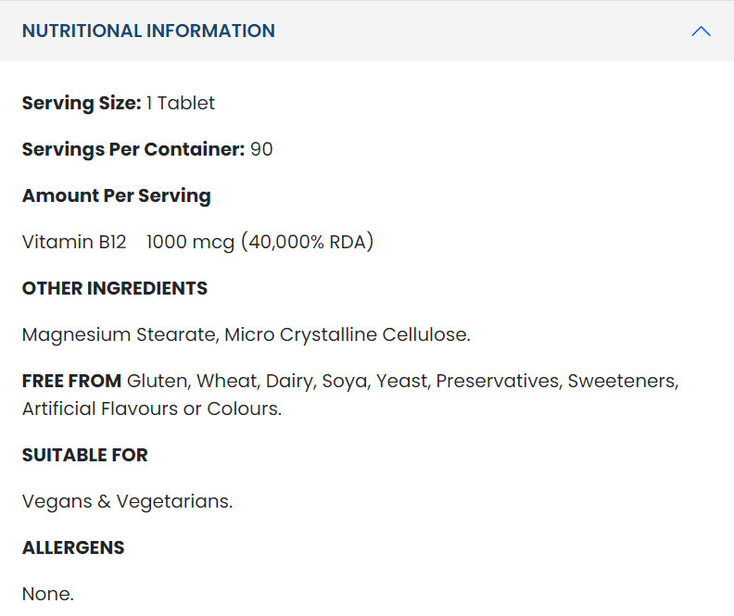Click the Serving Size label
The height and width of the screenshot is (616, 734).
click(x=82, y=103)
